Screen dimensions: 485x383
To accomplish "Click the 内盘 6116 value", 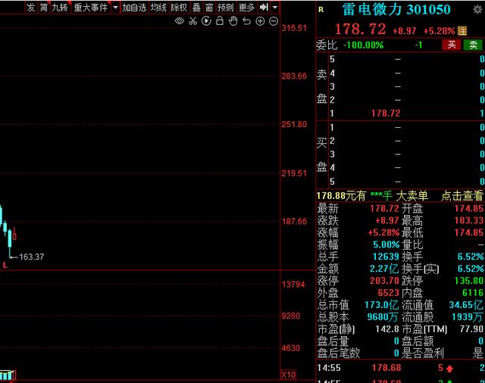I will pos(472,293).
